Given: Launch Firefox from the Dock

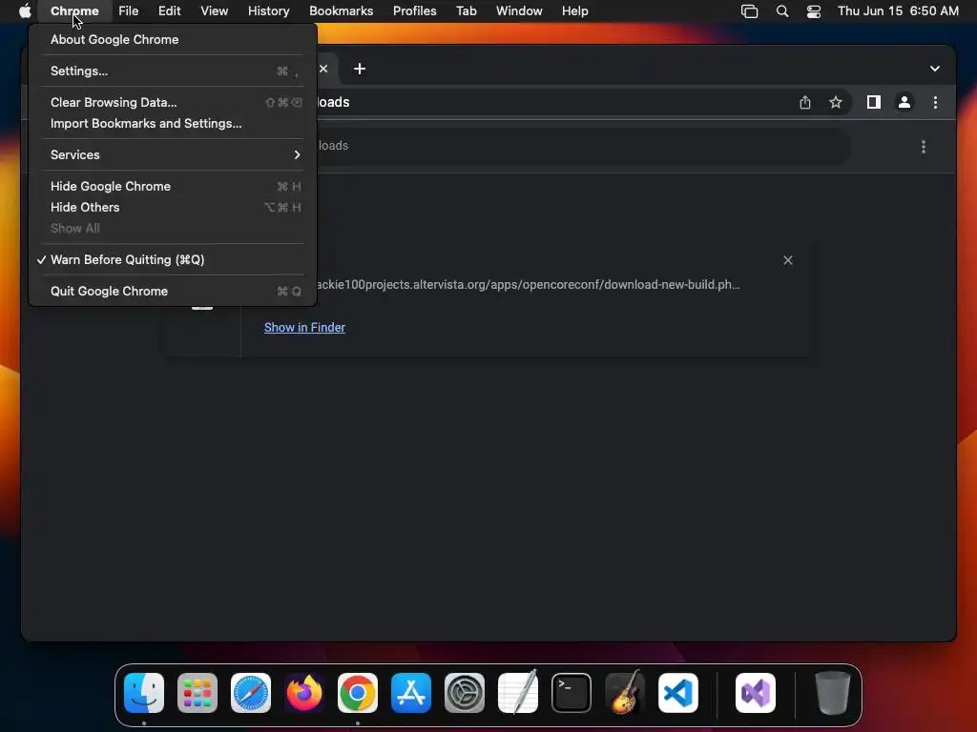Looking at the screenshot, I should click(x=304, y=693).
